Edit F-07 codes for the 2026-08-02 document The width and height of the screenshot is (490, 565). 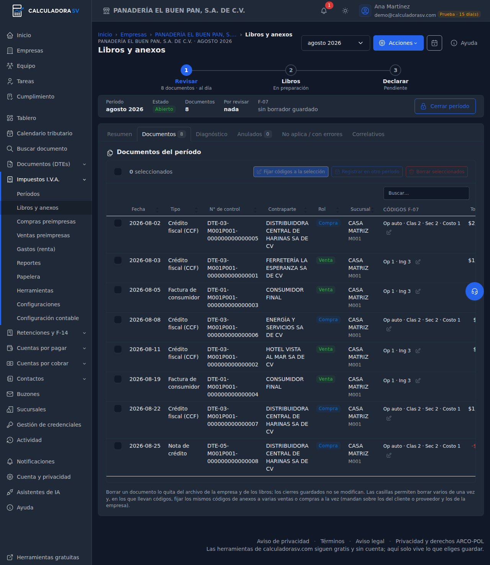coord(389,232)
